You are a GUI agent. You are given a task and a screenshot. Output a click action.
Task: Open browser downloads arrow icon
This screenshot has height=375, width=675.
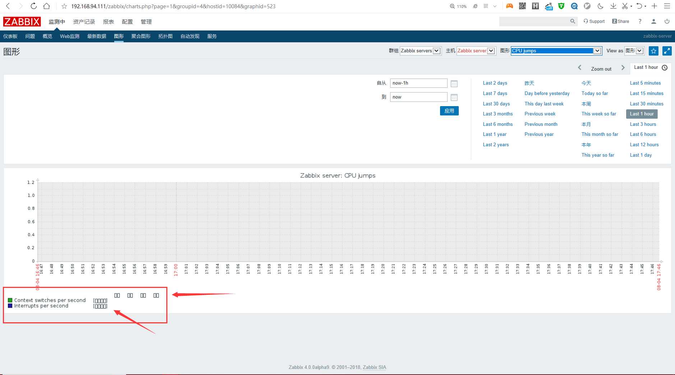point(613,6)
